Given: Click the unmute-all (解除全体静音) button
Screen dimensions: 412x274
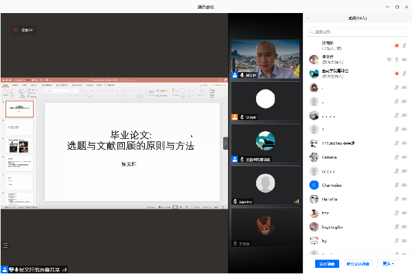Looking at the screenshot, I should [358, 264].
